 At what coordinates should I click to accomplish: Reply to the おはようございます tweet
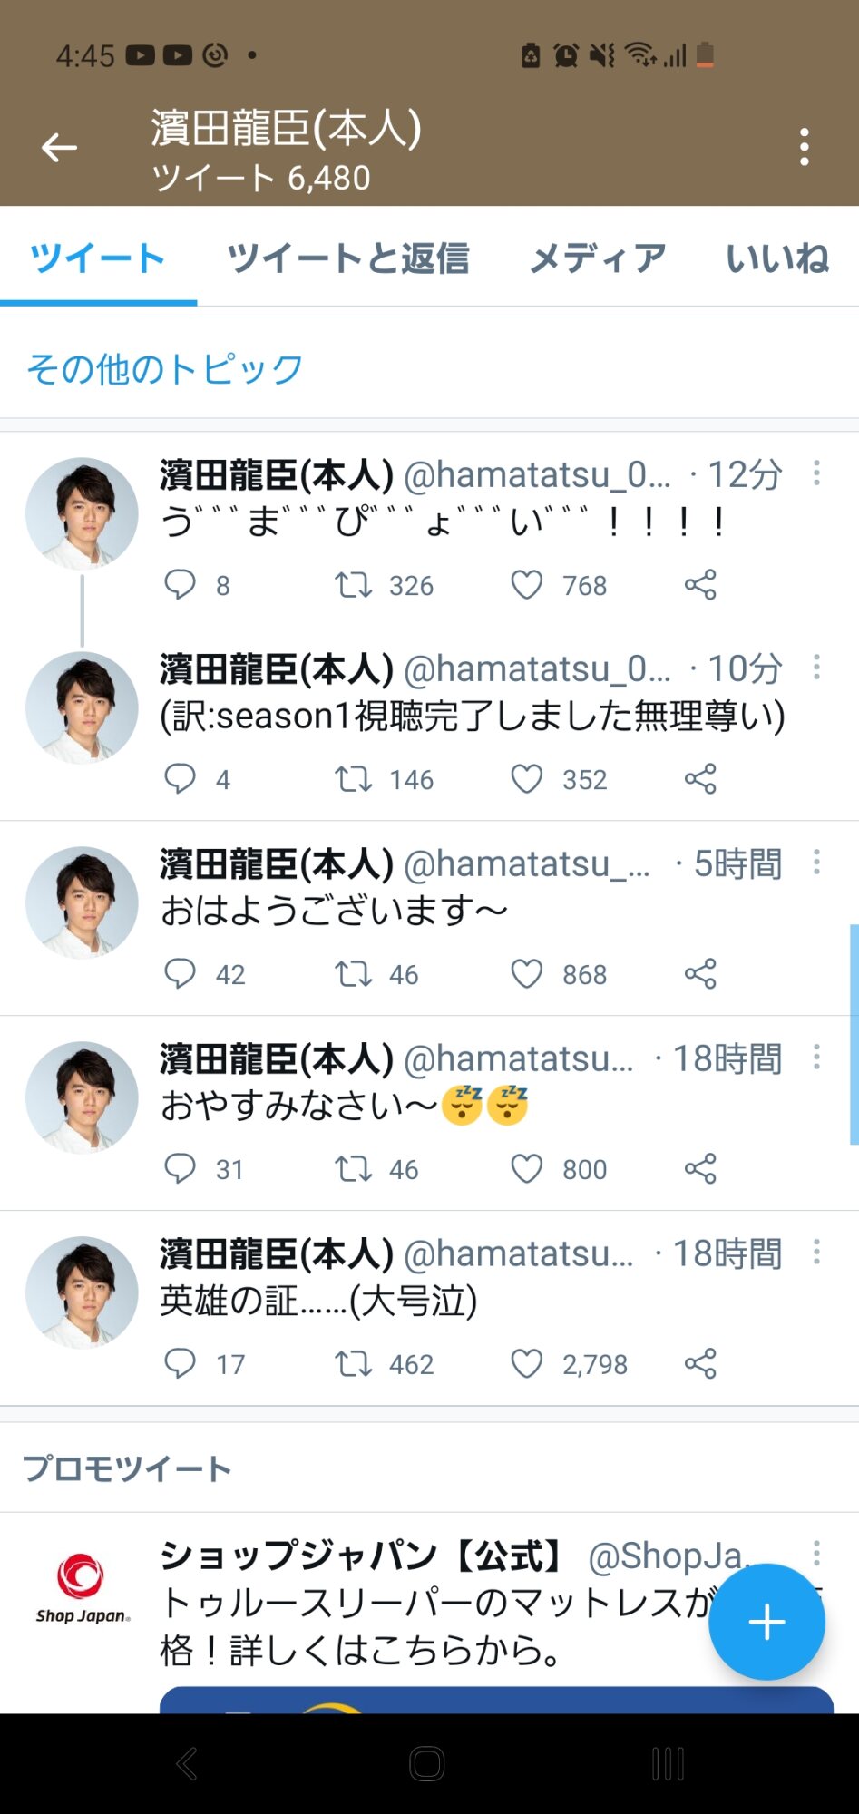click(x=180, y=974)
